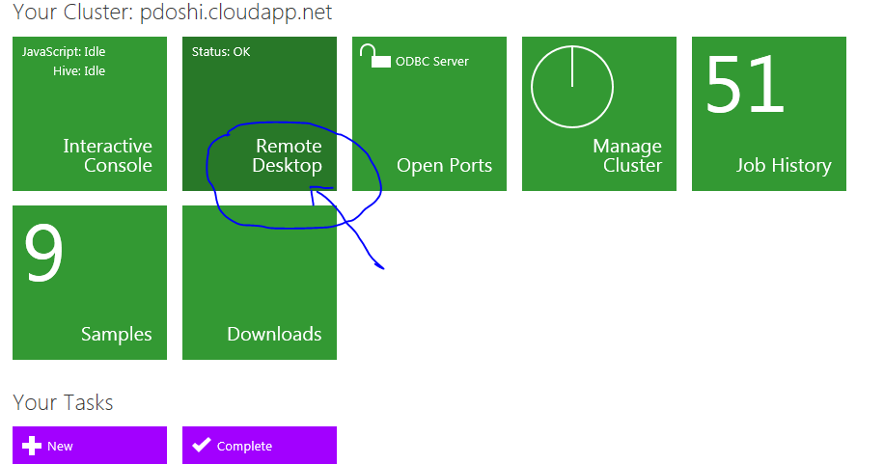Viewport: 884px width, 464px height.
Task: Open the Open Ports tile
Action: pyautogui.click(x=429, y=114)
